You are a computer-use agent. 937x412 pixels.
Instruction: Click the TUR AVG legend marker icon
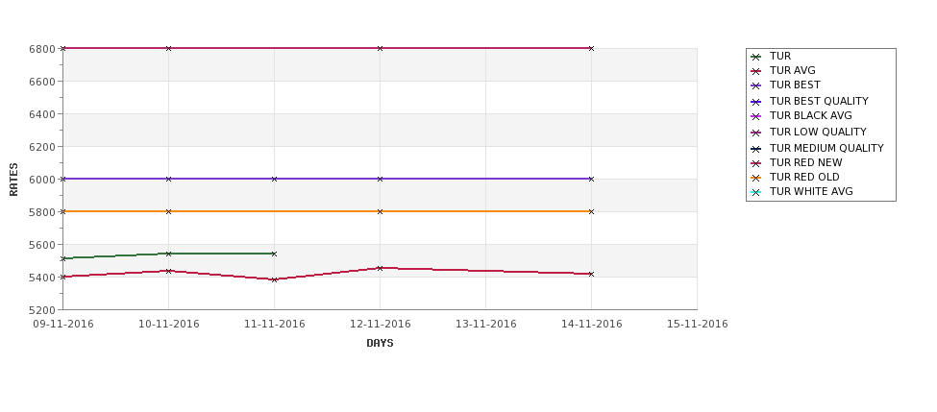[x=756, y=71]
